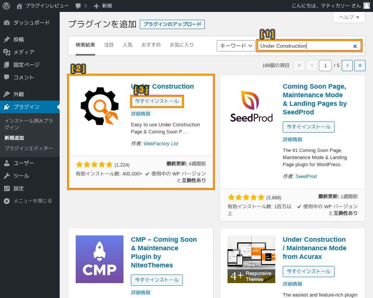
Task: Open the Acurax Responsive Themes thumbnail
Action: click(x=251, y=259)
